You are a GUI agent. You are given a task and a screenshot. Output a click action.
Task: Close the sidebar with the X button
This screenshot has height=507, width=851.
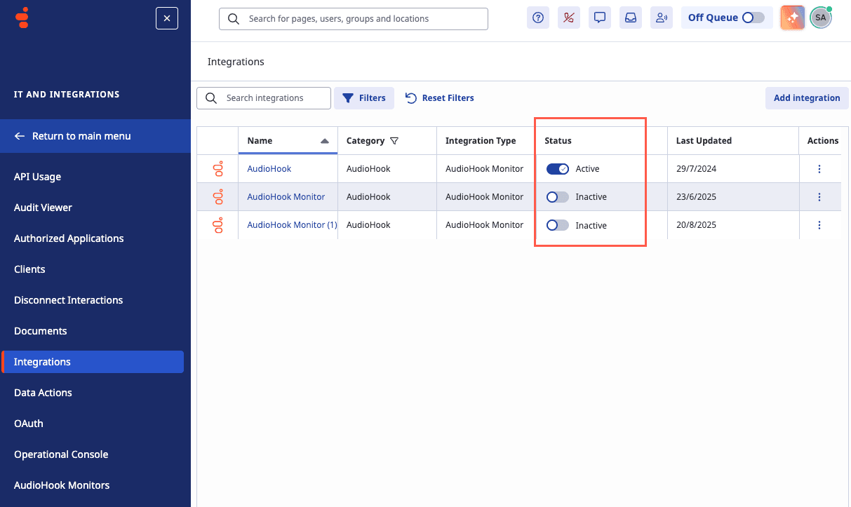click(167, 18)
